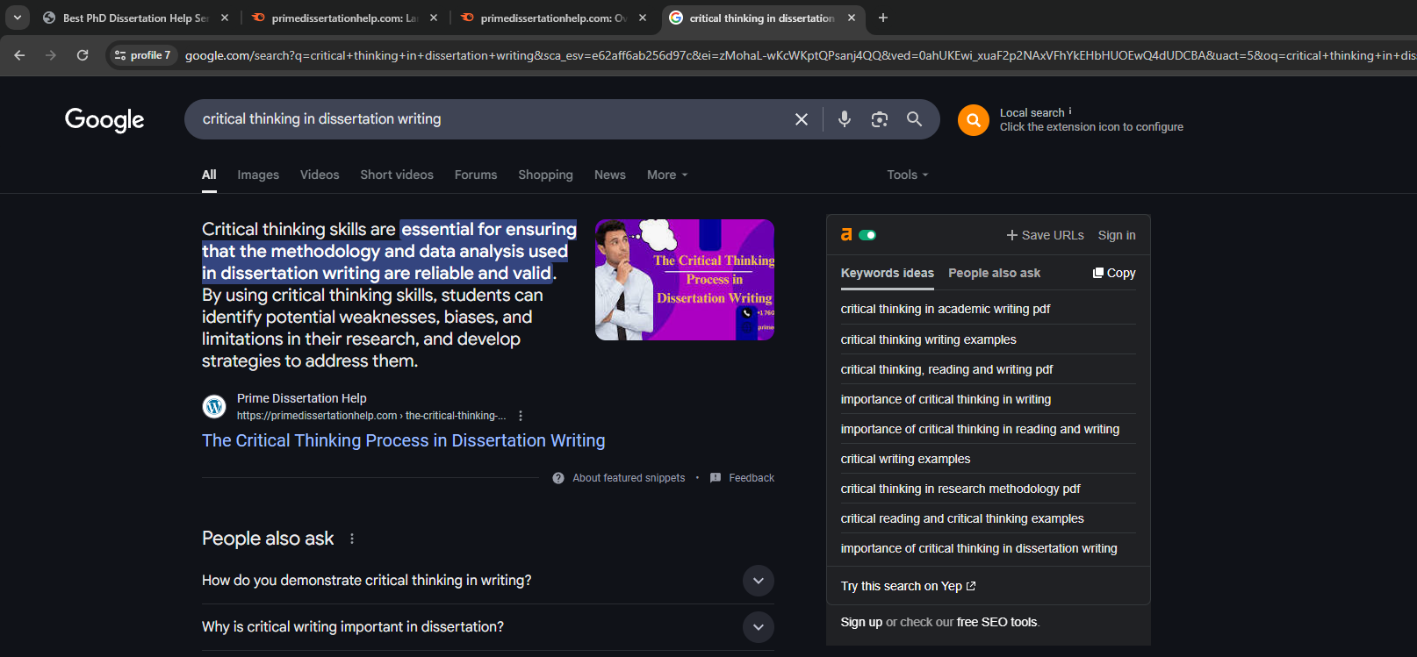
Task: Open the result options three-dot menu
Action: pos(521,416)
